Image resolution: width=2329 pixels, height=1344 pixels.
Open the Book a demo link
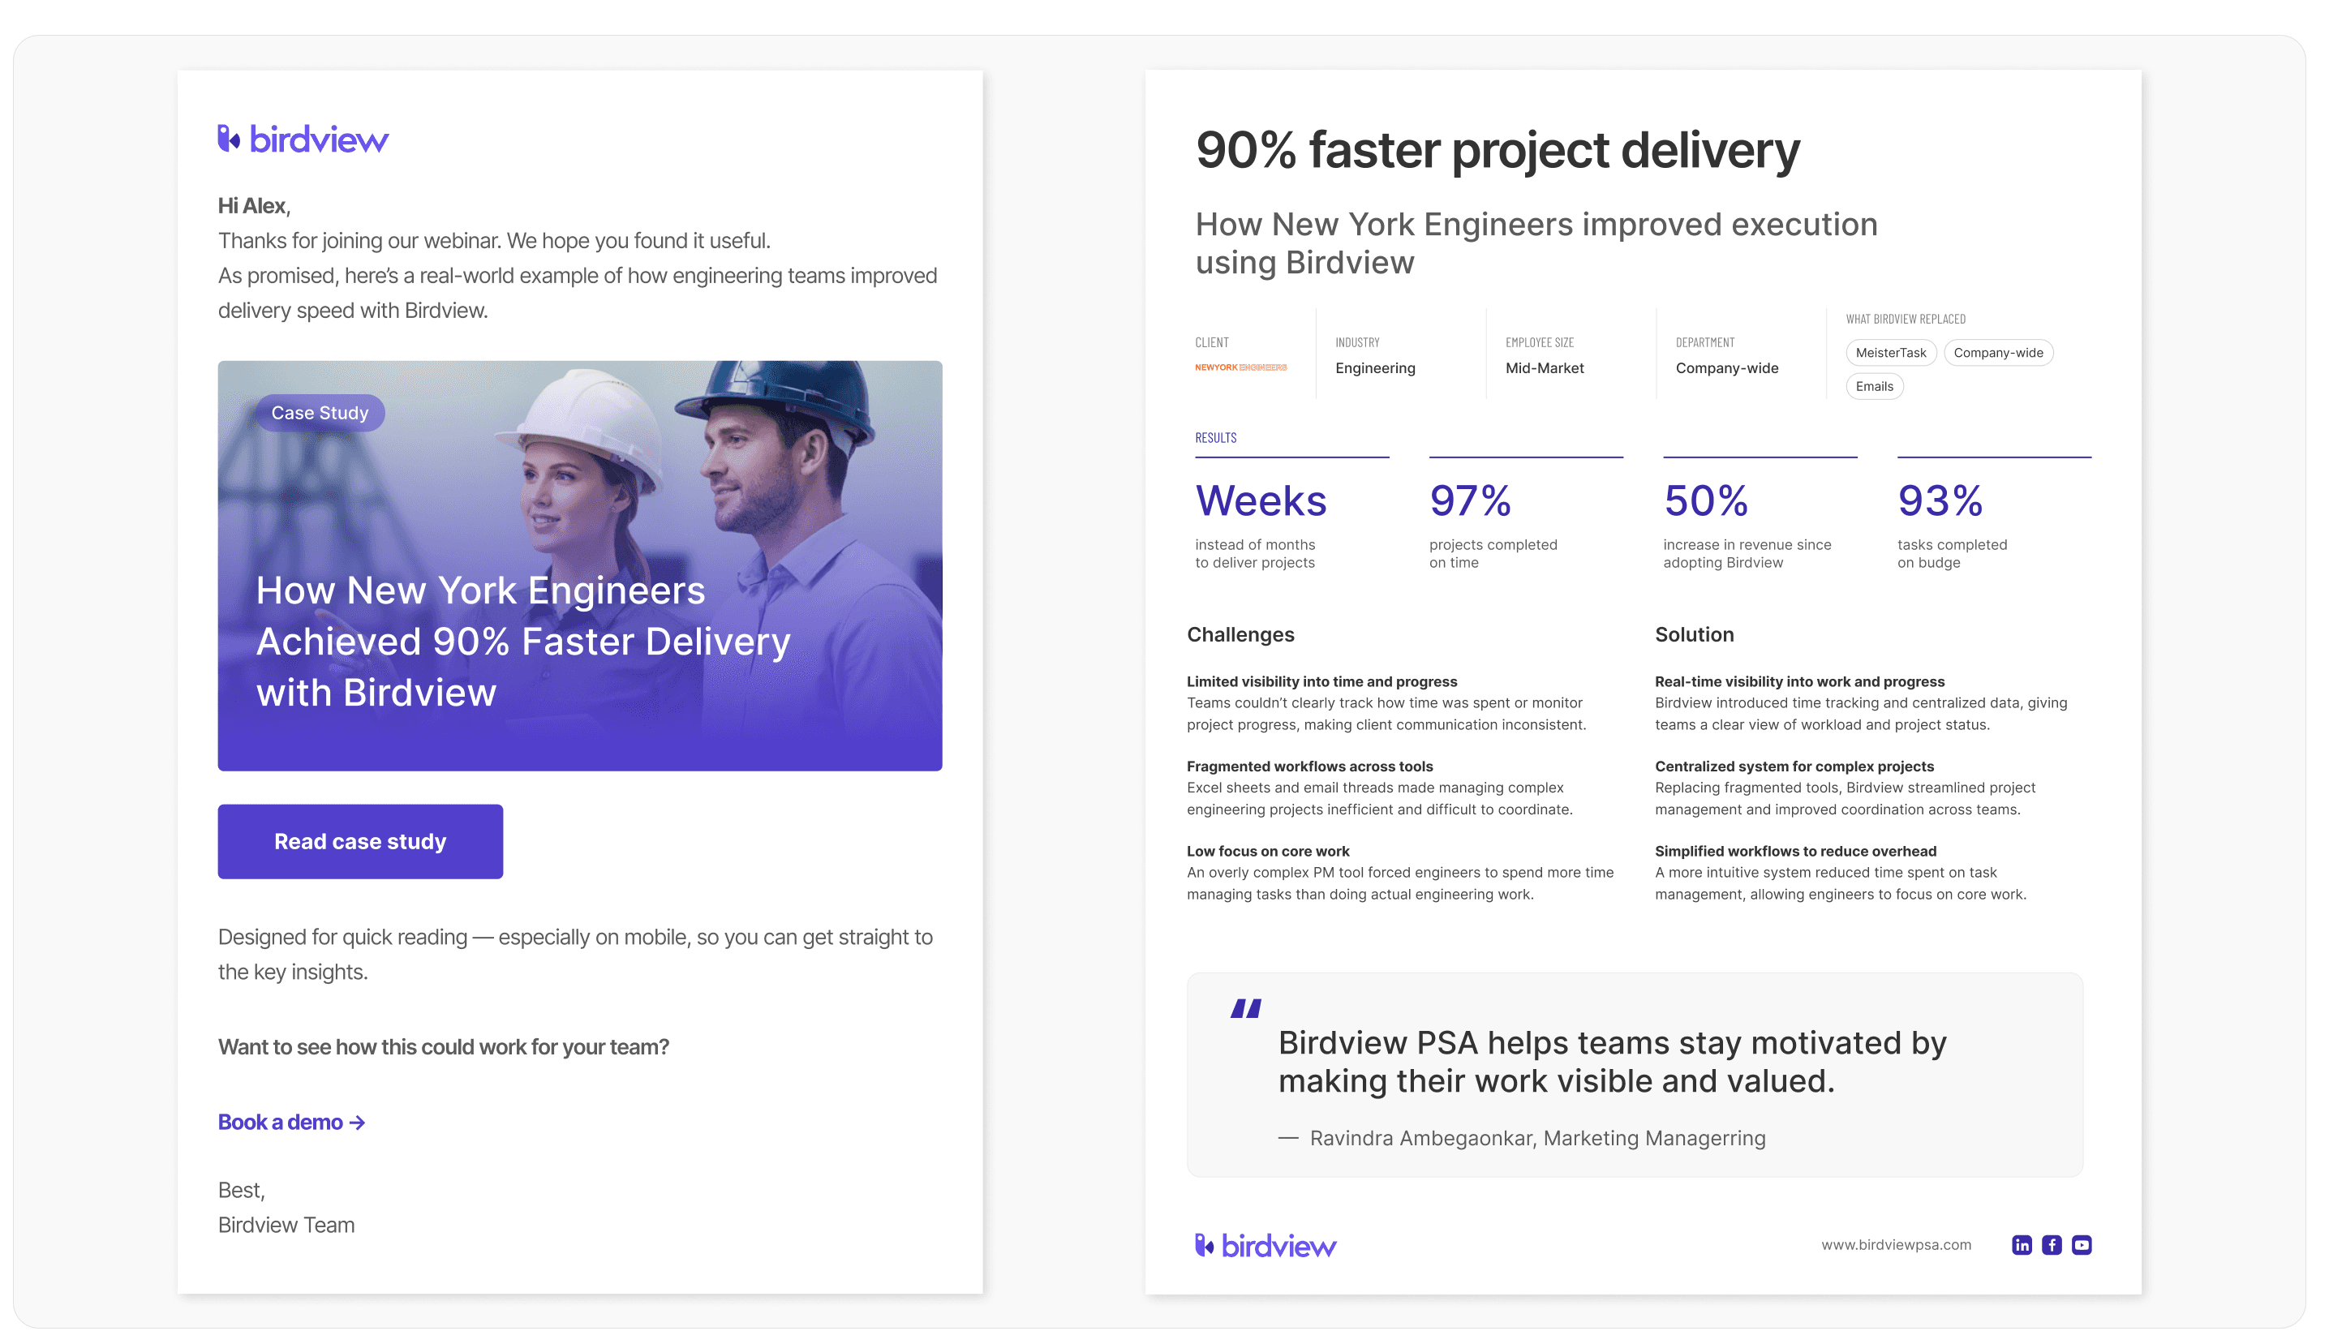290,1122
